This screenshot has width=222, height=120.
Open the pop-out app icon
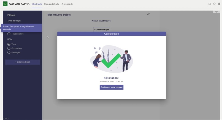(210, 4)
